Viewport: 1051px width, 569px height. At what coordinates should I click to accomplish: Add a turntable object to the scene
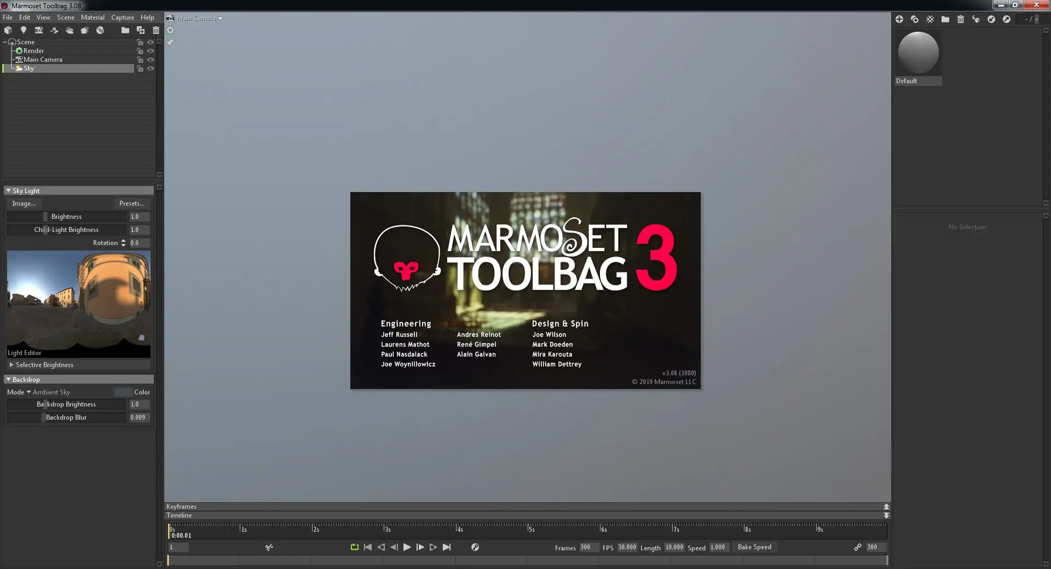[100, 31]
